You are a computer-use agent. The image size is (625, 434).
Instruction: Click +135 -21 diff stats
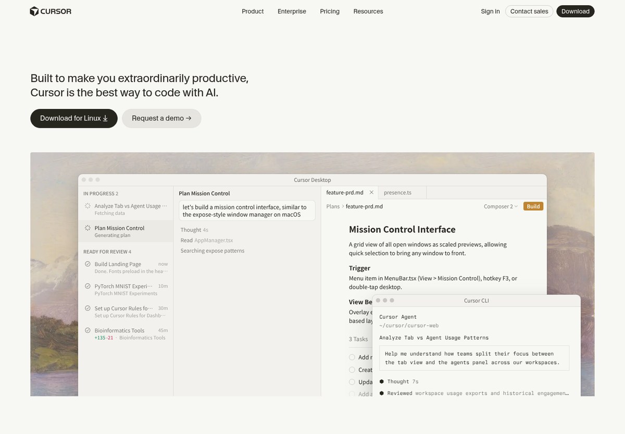click(x=104, y=338)
